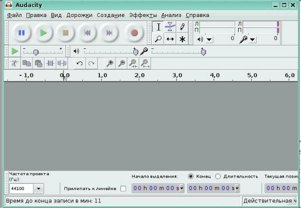
Task: Open the output meter dropdown arrow
Action: pyautogui.click(x=209, y=40)
